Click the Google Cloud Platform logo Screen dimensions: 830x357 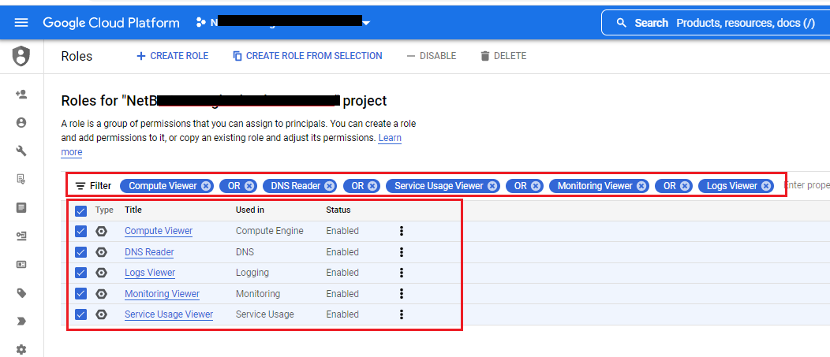point(111,23)
